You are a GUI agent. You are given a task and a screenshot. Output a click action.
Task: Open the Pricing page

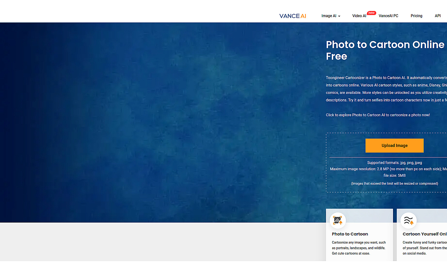pos(416,16)
